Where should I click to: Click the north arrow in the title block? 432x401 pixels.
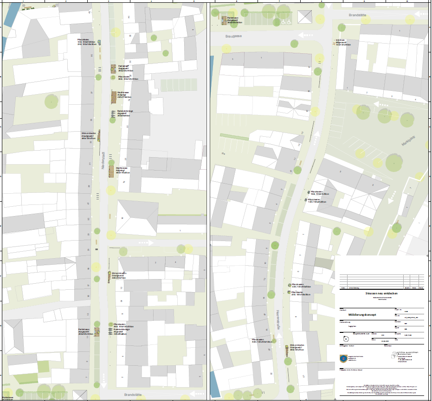tap(346, 338)
